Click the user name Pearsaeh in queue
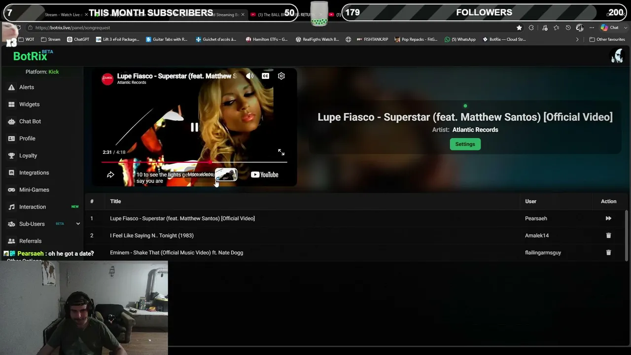Screen dimensions: 631x355 pyautogui.click(x=536, y=218)
